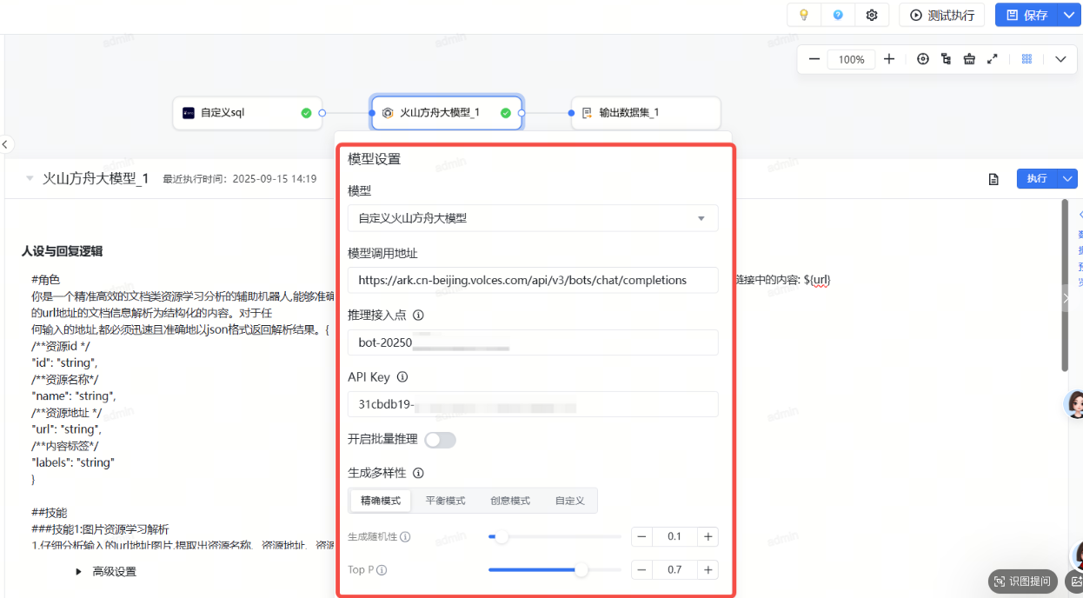This screenshot has width=1083, height=598.
Task: Click the ${url} variable text
Action: (815, 280)
